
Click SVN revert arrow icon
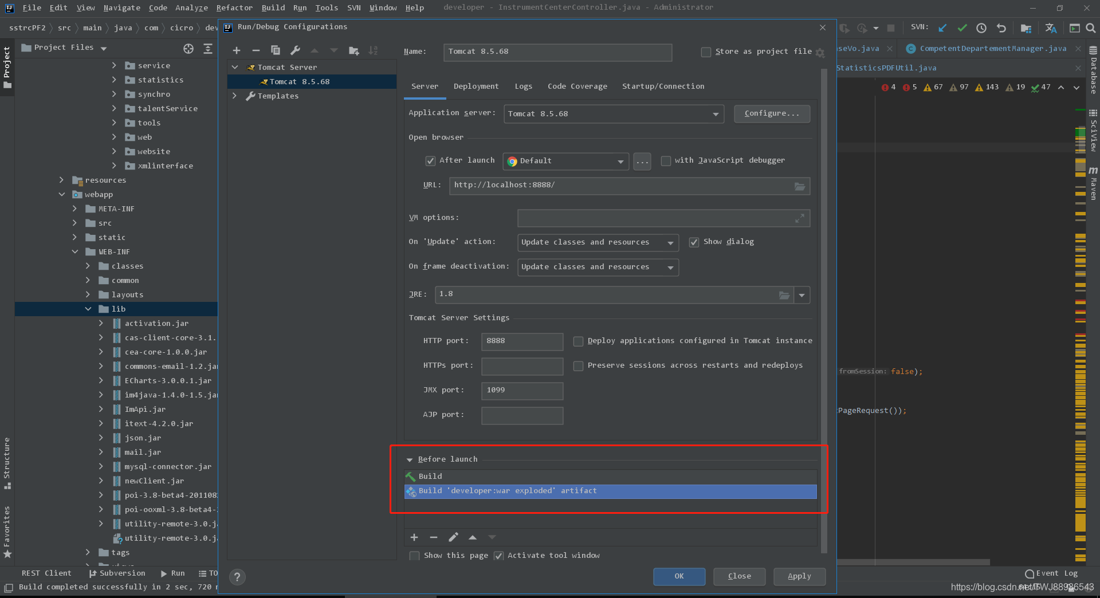click(x=1001, y=27)
